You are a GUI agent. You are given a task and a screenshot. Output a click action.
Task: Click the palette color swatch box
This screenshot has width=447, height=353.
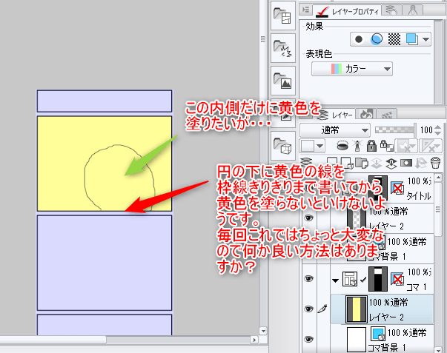pyautogui.click(x=308, y=146)
